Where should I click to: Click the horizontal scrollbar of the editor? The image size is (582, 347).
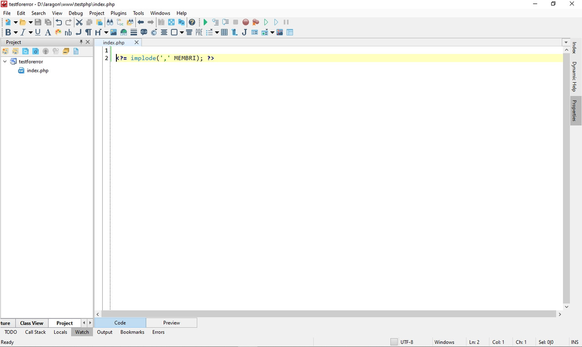point(329,314)
